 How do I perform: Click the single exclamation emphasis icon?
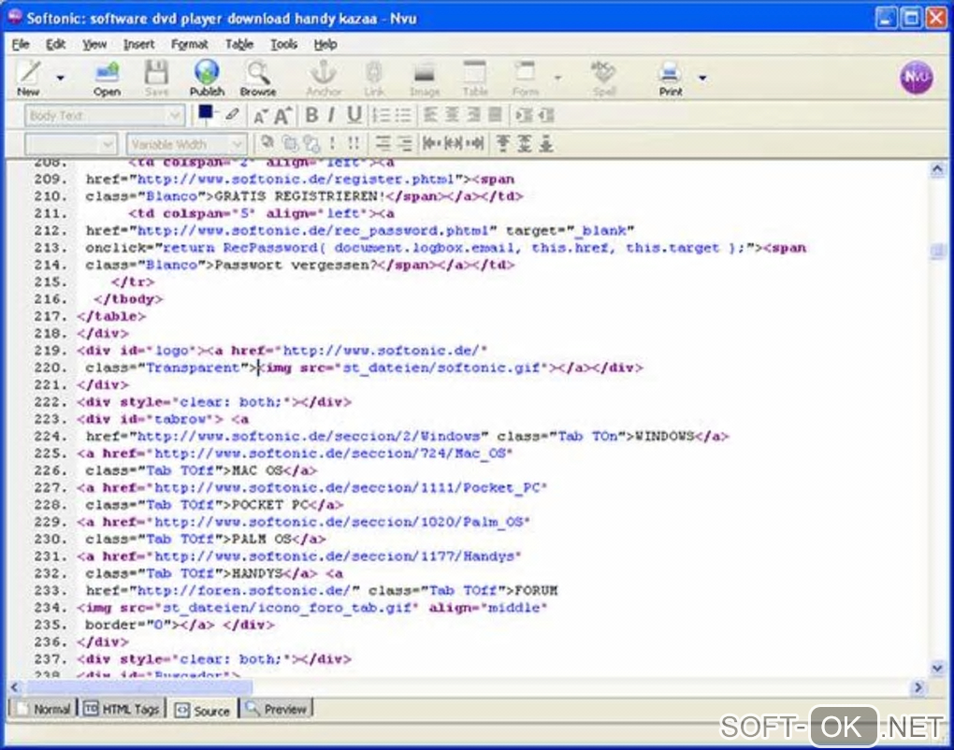click(x=332, y=144)
